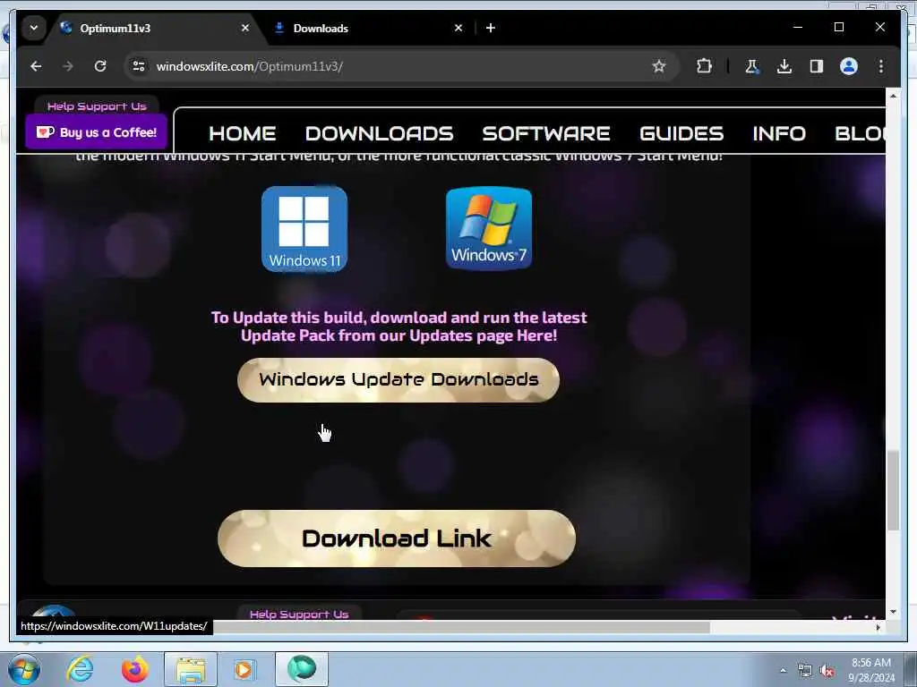This screenshot has width=917, height=687.
Task: Open the side panel icon
Action: pos(817,66)
